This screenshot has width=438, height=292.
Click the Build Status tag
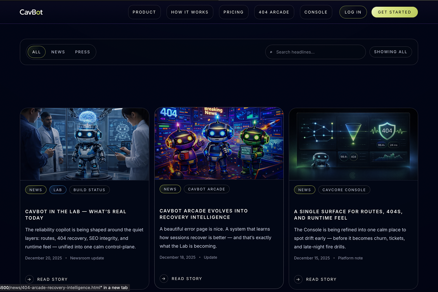(x=89, y=190)
